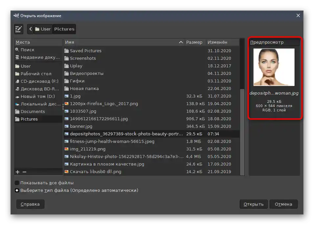Sort files by Размер column
Screen dimensions: 314x225
pyautogui.click(x=195, y=42)
